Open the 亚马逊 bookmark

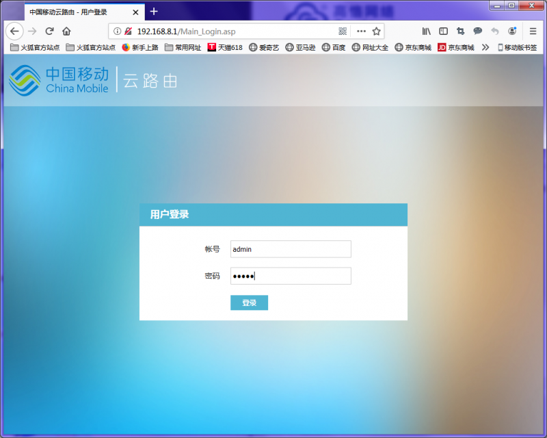click(x=300, y=47)
